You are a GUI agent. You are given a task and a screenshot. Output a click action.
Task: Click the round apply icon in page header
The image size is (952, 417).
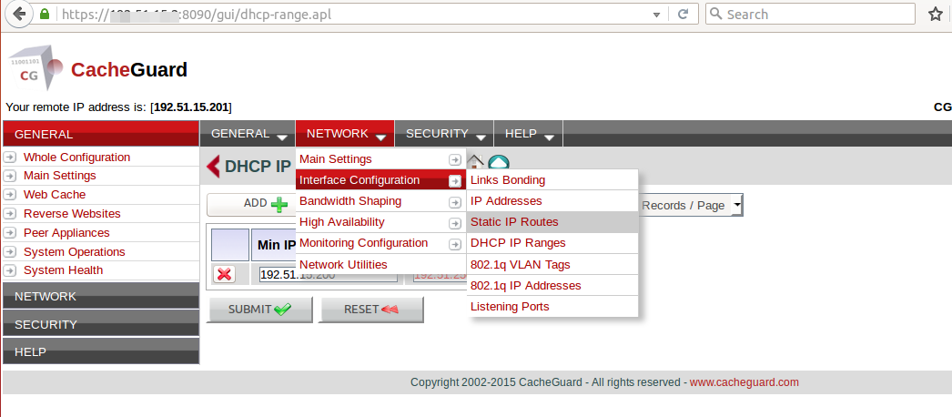tap(499, 163)
